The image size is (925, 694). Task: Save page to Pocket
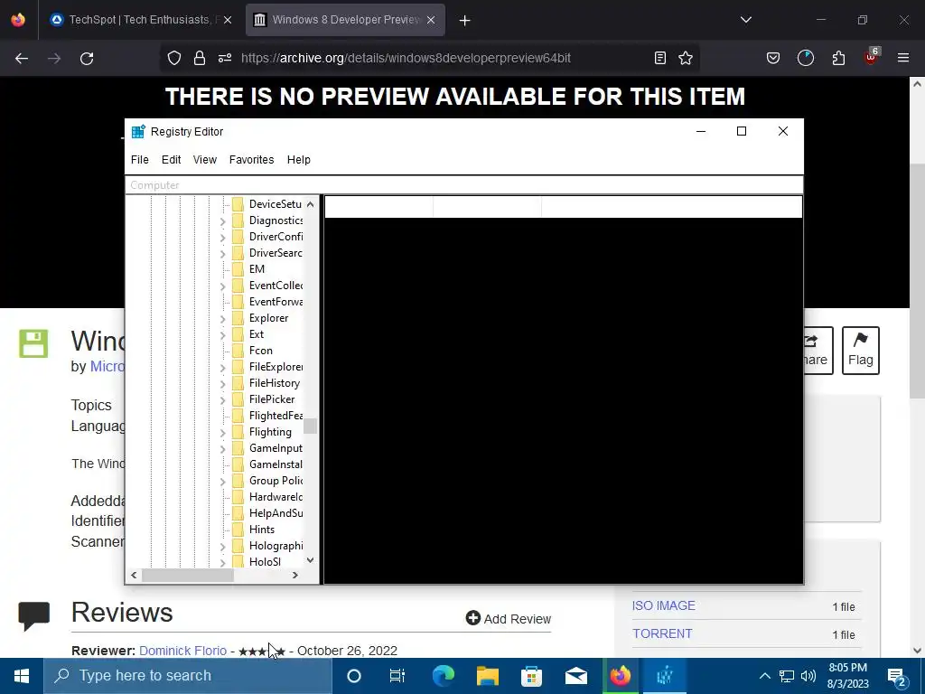tap(773, 58)
